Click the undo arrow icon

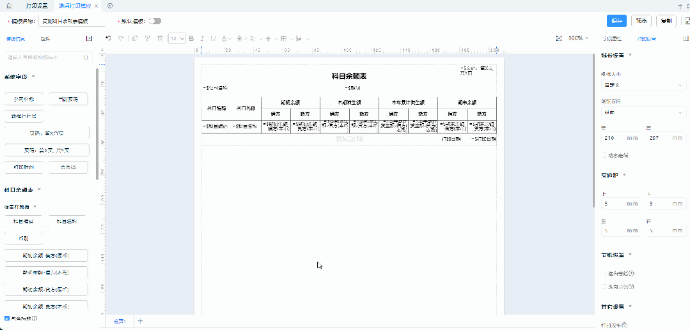109,38
